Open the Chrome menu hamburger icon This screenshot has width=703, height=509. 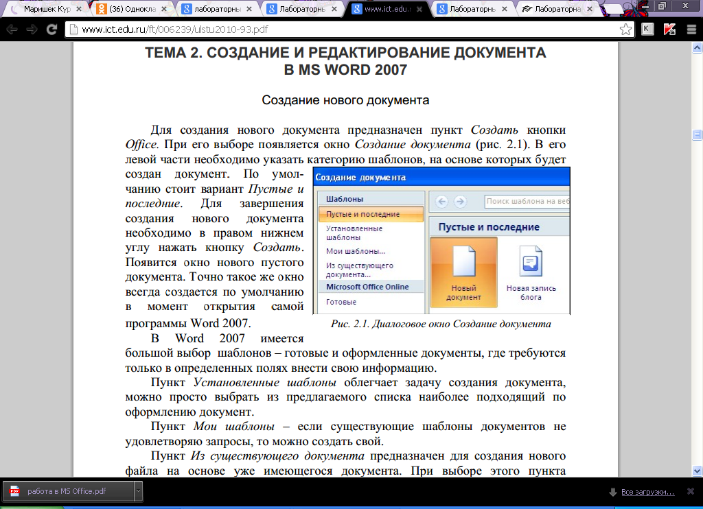pyautogui.click(x=692, y=29)
